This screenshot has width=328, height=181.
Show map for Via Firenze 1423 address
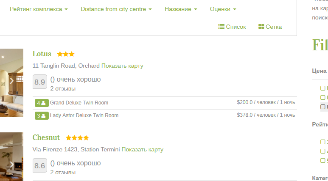point(142,149)
